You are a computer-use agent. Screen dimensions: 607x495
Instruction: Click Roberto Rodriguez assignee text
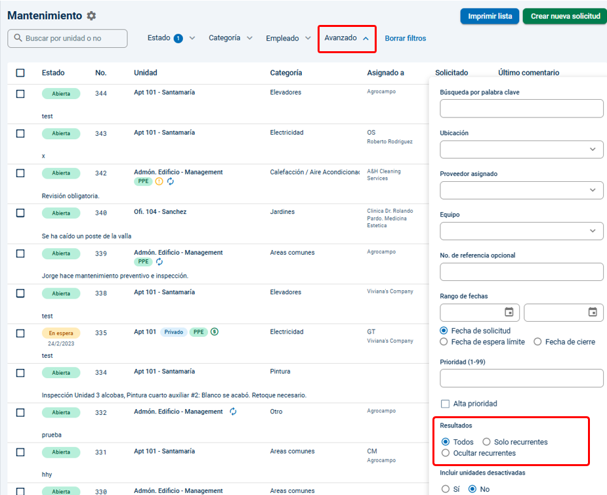(x=390, y=142)
